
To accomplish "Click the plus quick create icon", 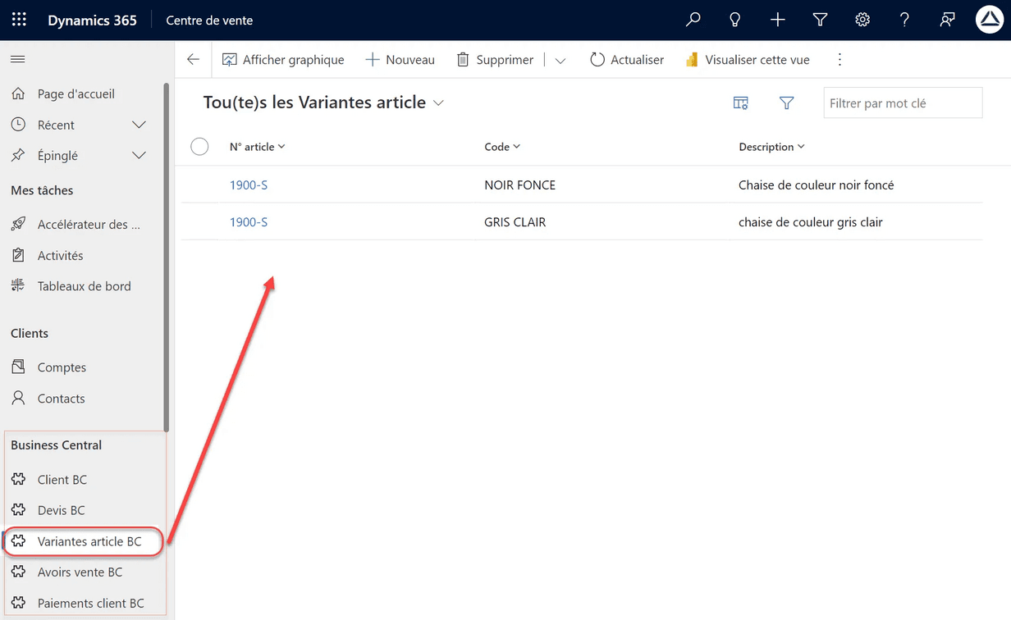I will point(777,20).
